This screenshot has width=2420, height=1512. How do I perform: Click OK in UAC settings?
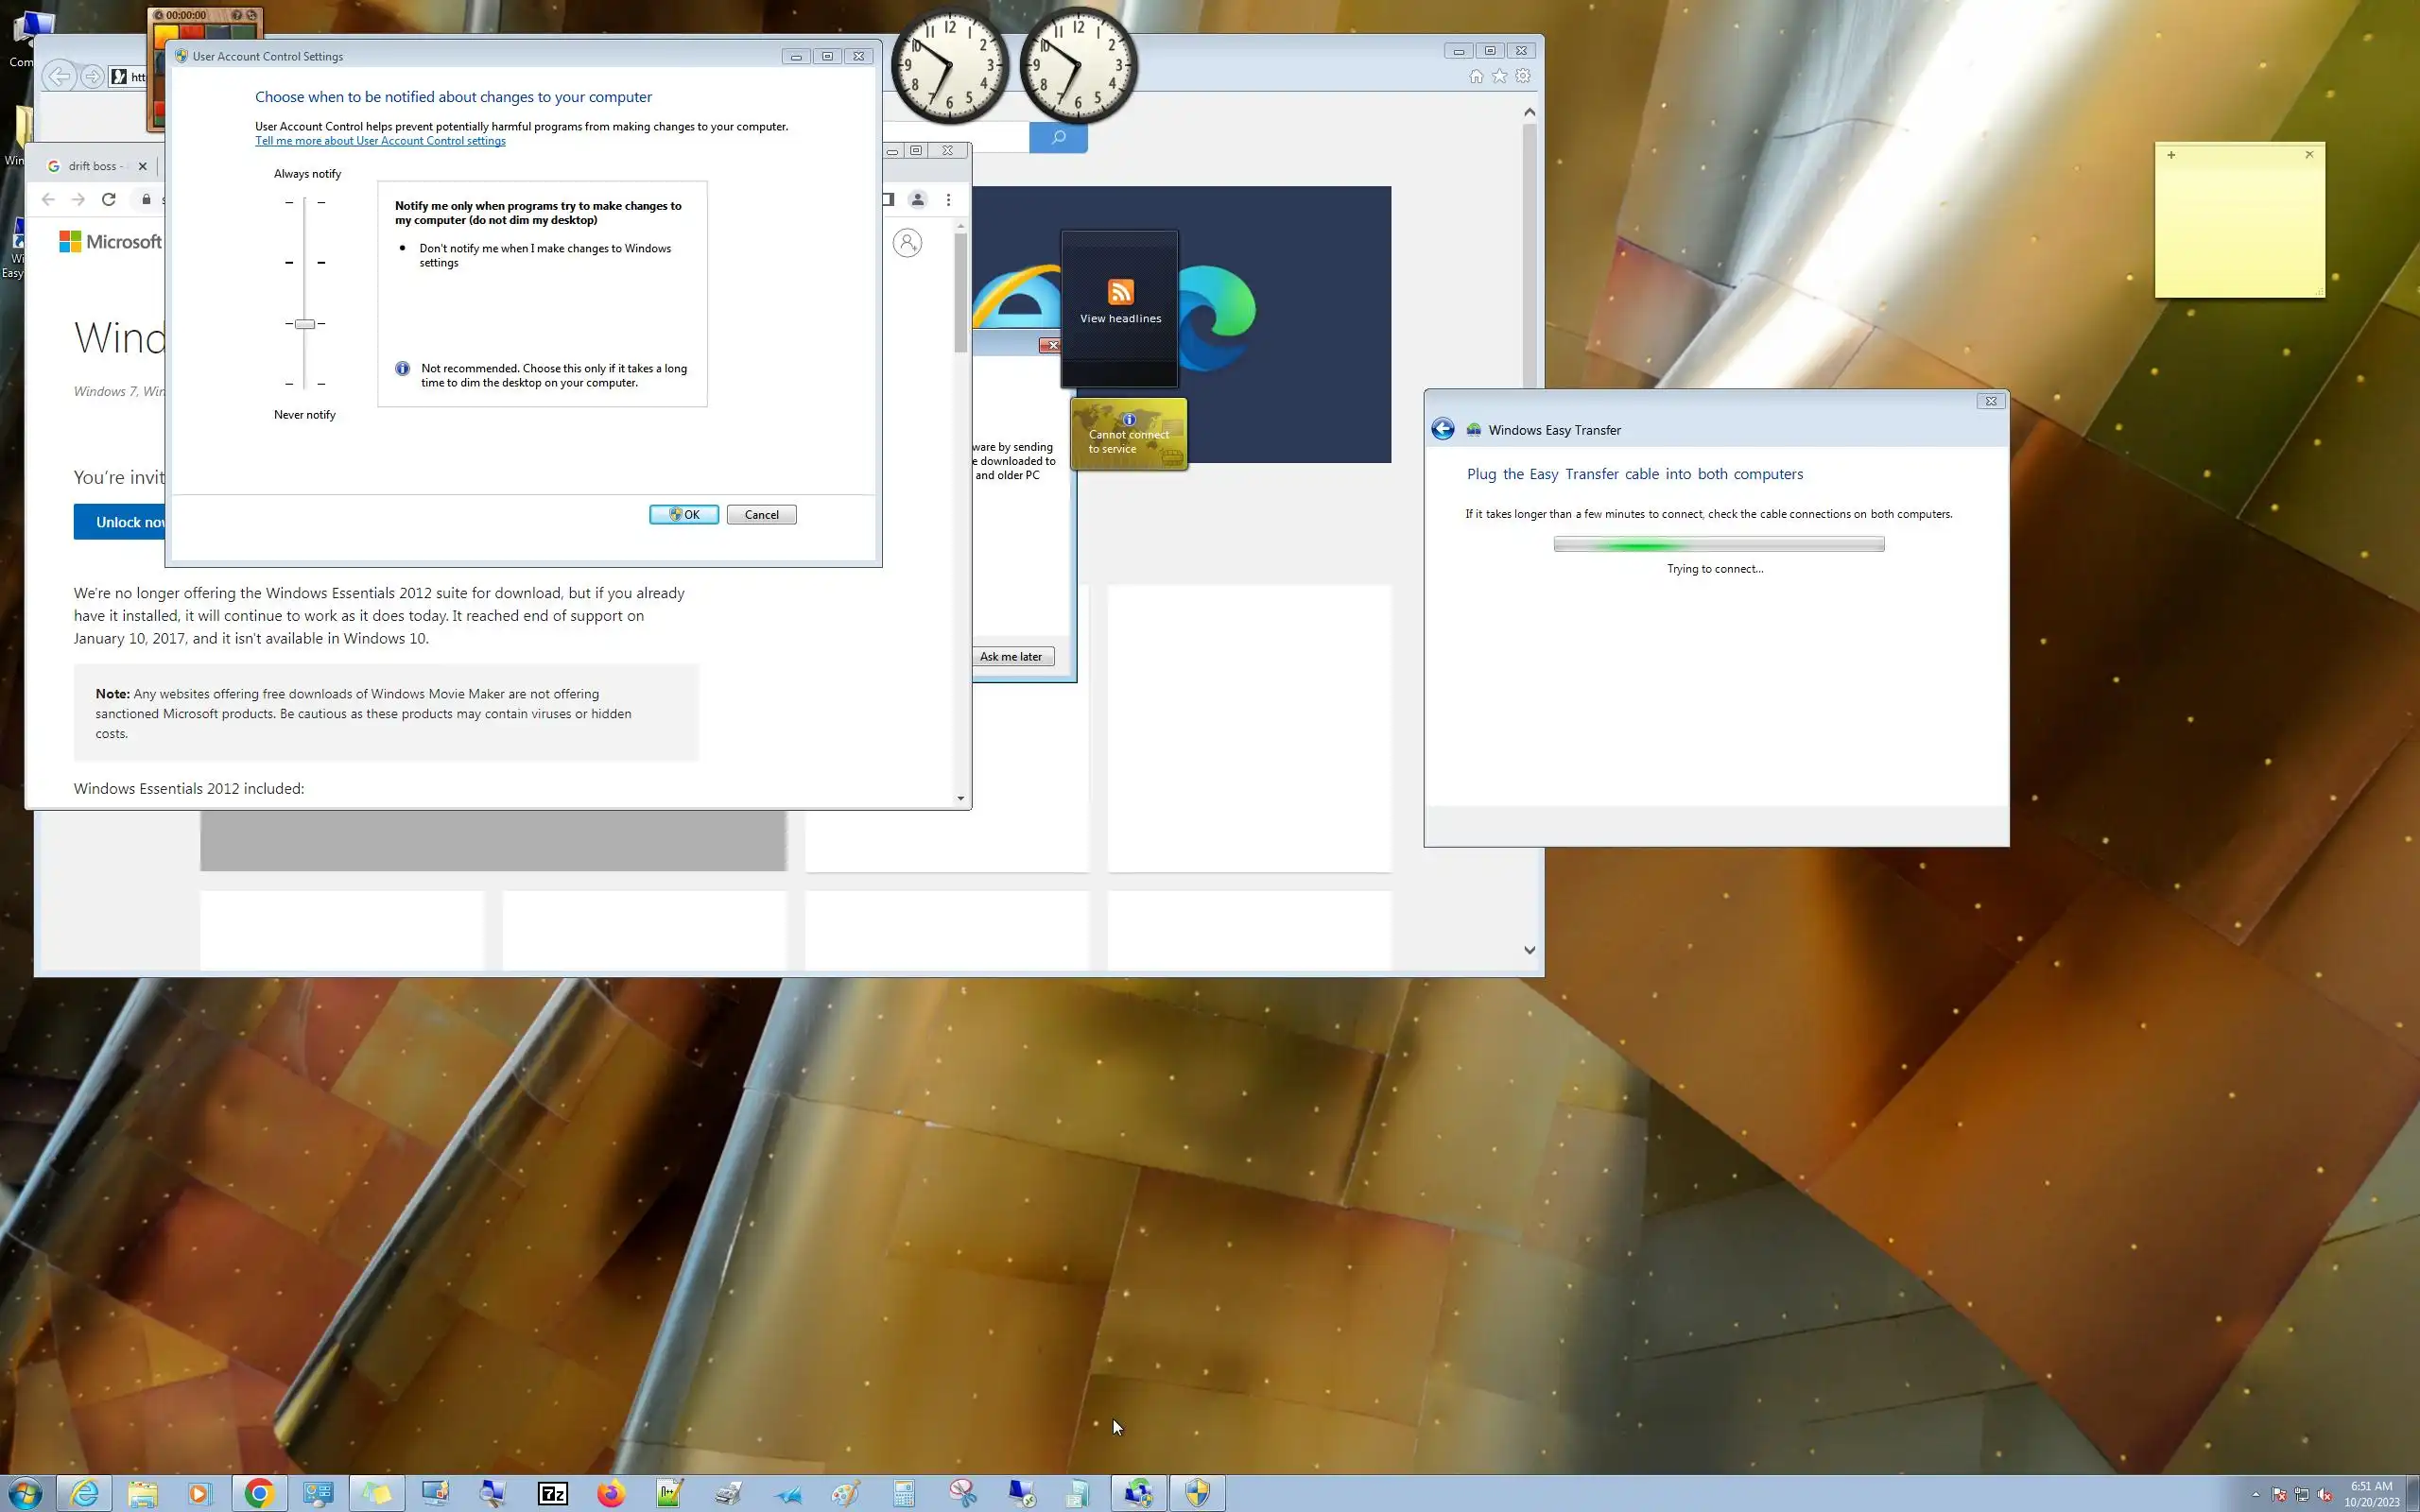[684, 515]
